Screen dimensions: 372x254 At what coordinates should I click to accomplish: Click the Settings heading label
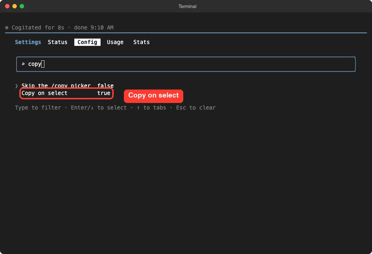28,42
